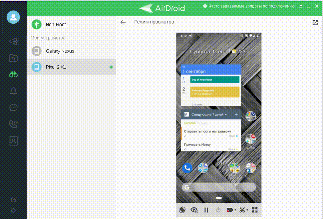Toggle SD quality view mode eye icon

click(194, 210)
